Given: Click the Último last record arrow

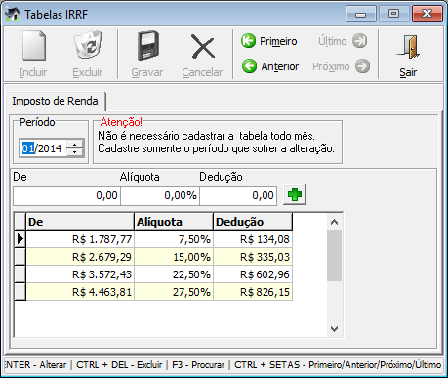Looking at the screenshot, I should point(360,41).
